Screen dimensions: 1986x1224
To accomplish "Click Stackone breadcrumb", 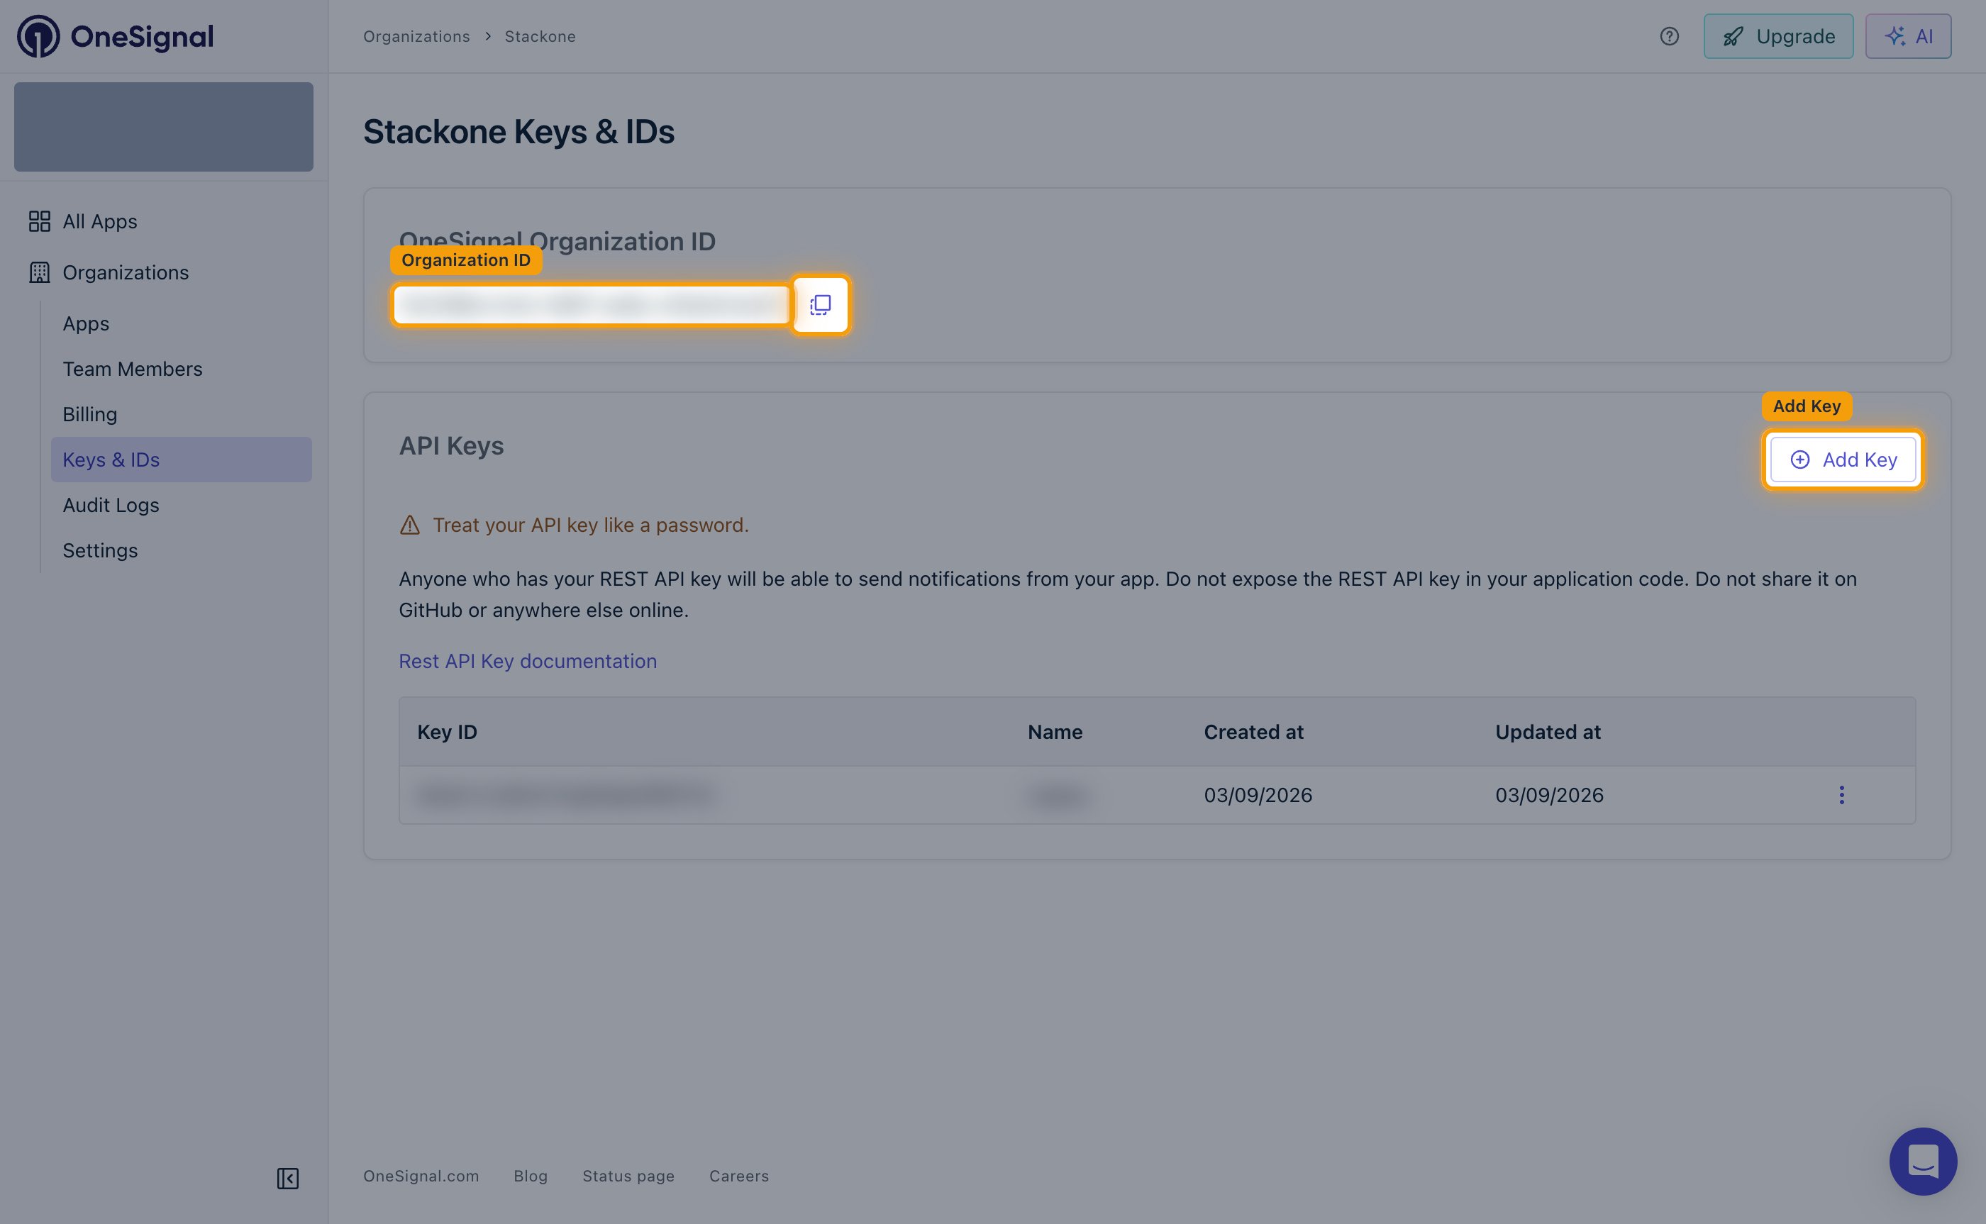I will [x=540, y=36].
